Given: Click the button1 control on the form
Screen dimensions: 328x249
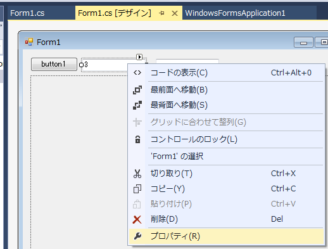Looking at the screenshot, I should pyautogui.click(x=54, y=64).
